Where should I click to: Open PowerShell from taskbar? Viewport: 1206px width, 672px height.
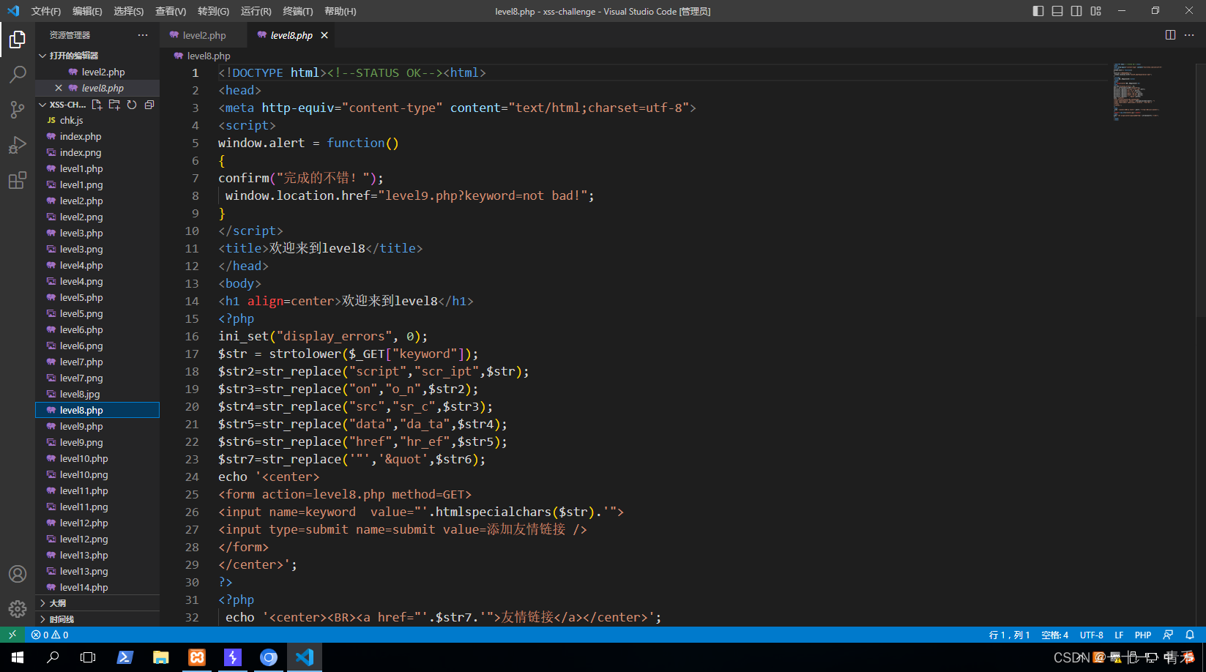point(124,657)
